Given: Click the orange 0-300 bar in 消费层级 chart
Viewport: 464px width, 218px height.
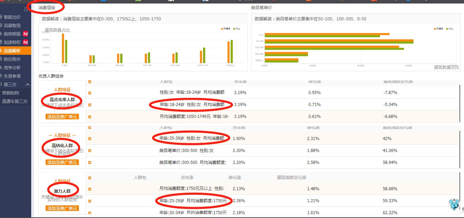Looking at the screenshot, I should (63, 48).
